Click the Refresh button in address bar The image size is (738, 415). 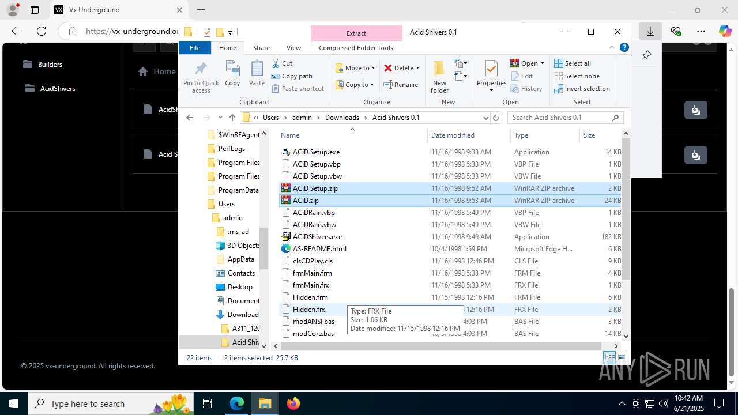coord(495,118)
